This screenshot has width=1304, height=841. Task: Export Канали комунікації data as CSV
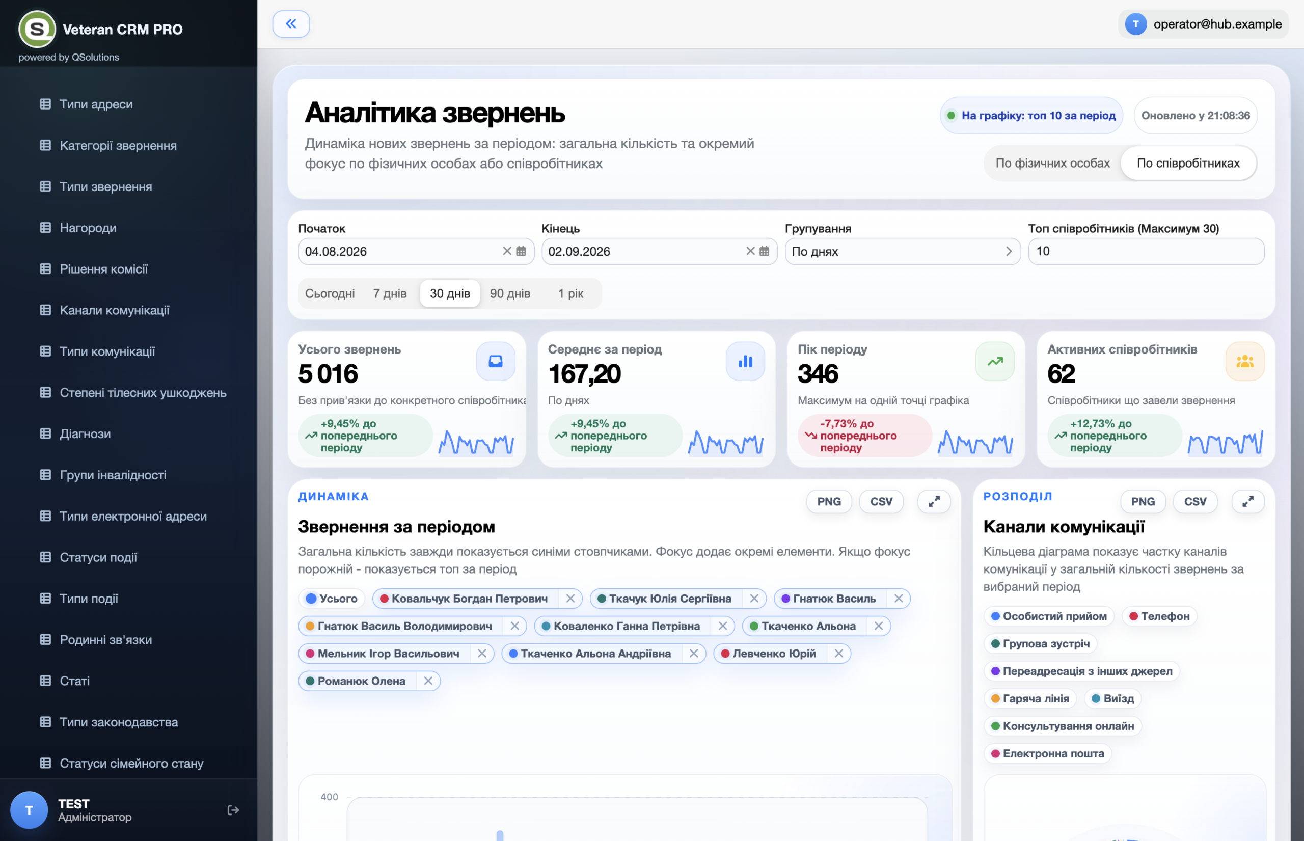(x=1195, y=501)
